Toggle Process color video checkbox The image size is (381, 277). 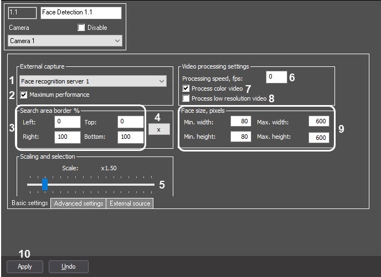click(186, 88)
